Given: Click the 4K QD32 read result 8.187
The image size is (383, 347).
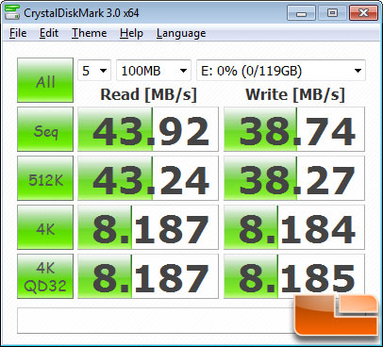Looking at the screenshot, I should [148, 276].
